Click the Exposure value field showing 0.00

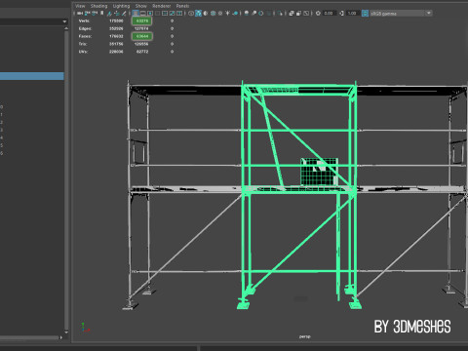pos(330,14)
